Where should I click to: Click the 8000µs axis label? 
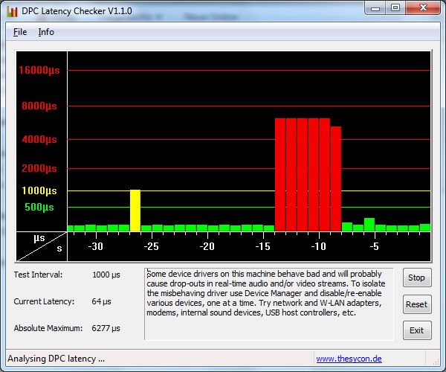pos(39,106)
